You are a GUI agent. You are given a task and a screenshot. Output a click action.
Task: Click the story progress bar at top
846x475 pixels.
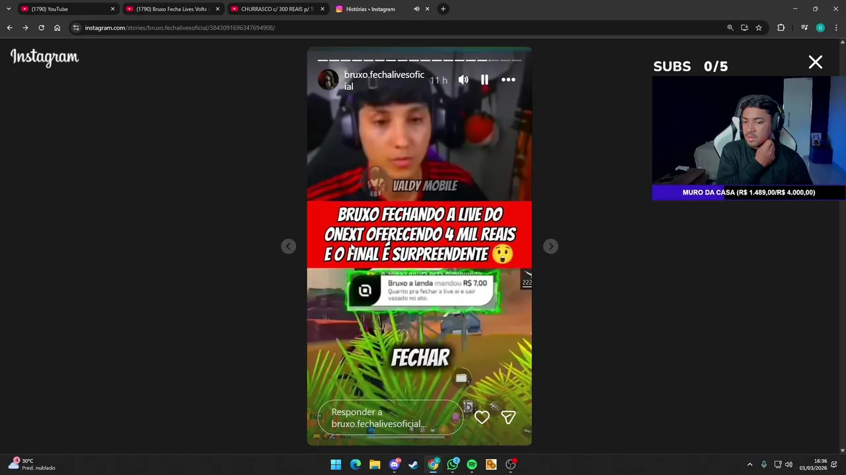point(420,60)
